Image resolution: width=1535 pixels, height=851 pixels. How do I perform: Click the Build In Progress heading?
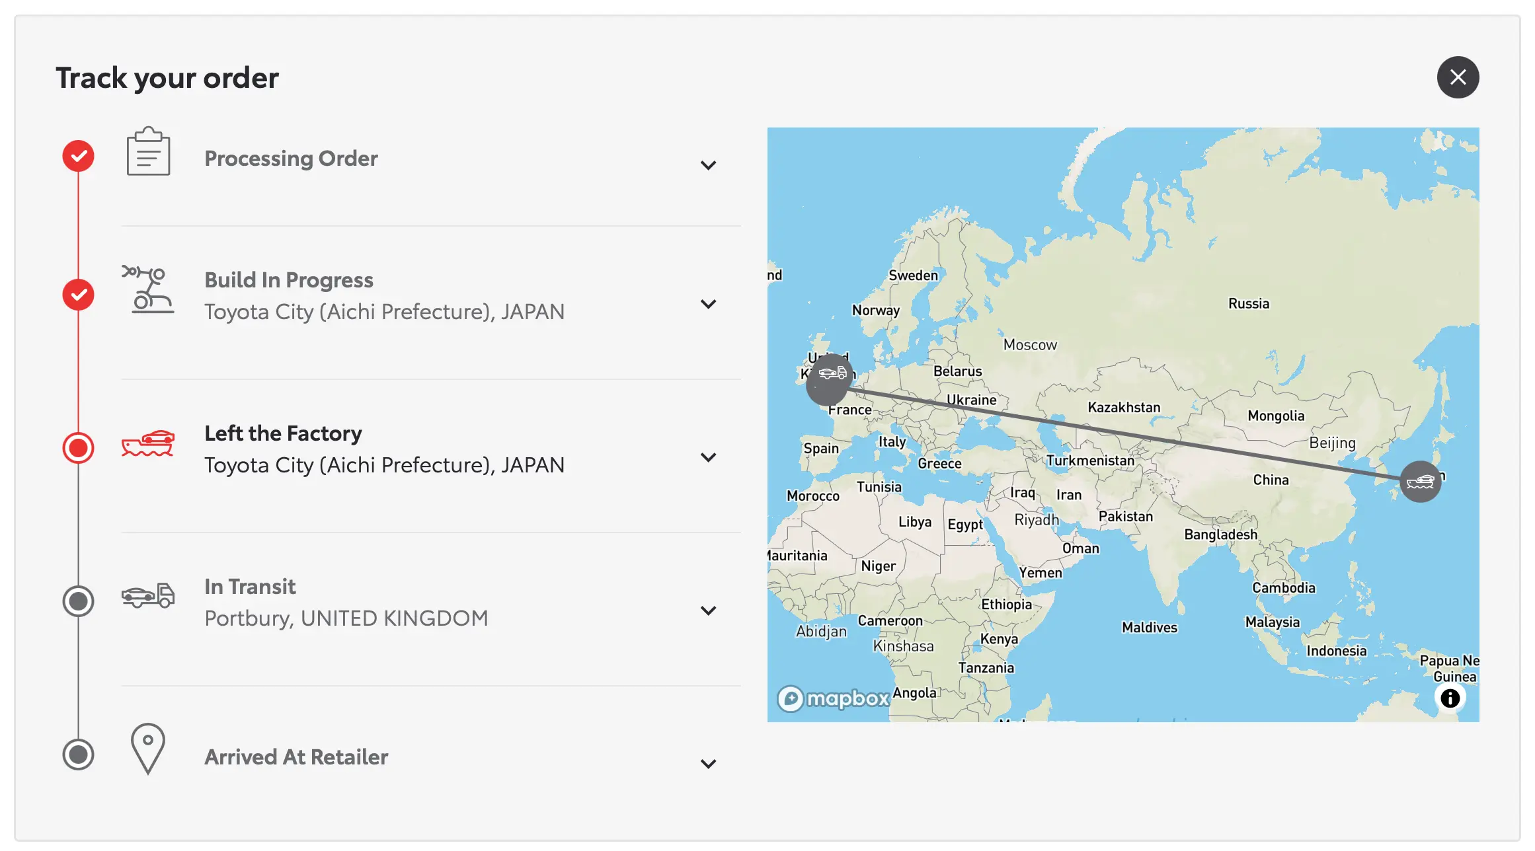coord(289,280)
